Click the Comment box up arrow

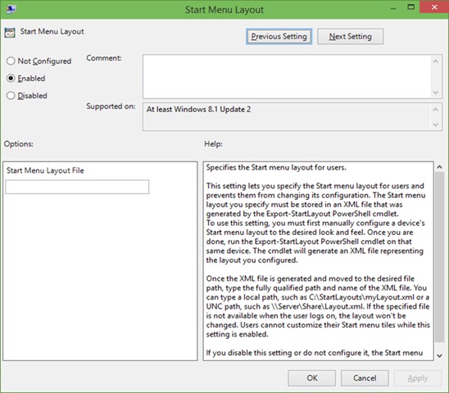(436, 61)
